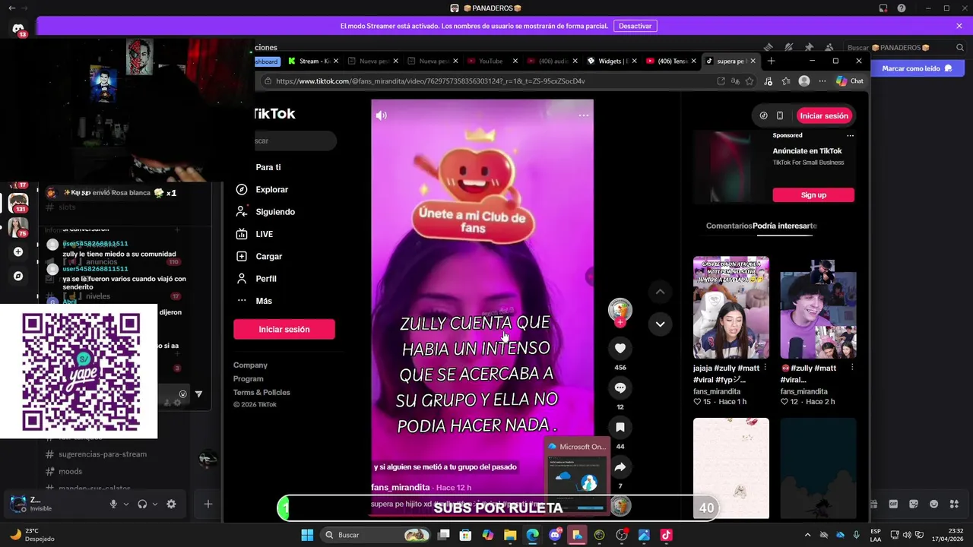The height and width of the screenshot is (547, 973).
Task: Open Para ti in TikTok sidebar
Action: tap(268, 167)
